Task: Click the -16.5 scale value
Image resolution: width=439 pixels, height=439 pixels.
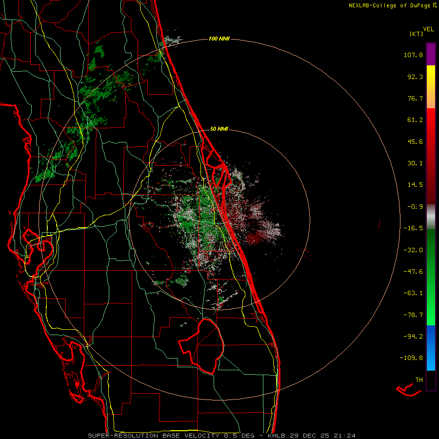Action: click(x=413, y=228)
